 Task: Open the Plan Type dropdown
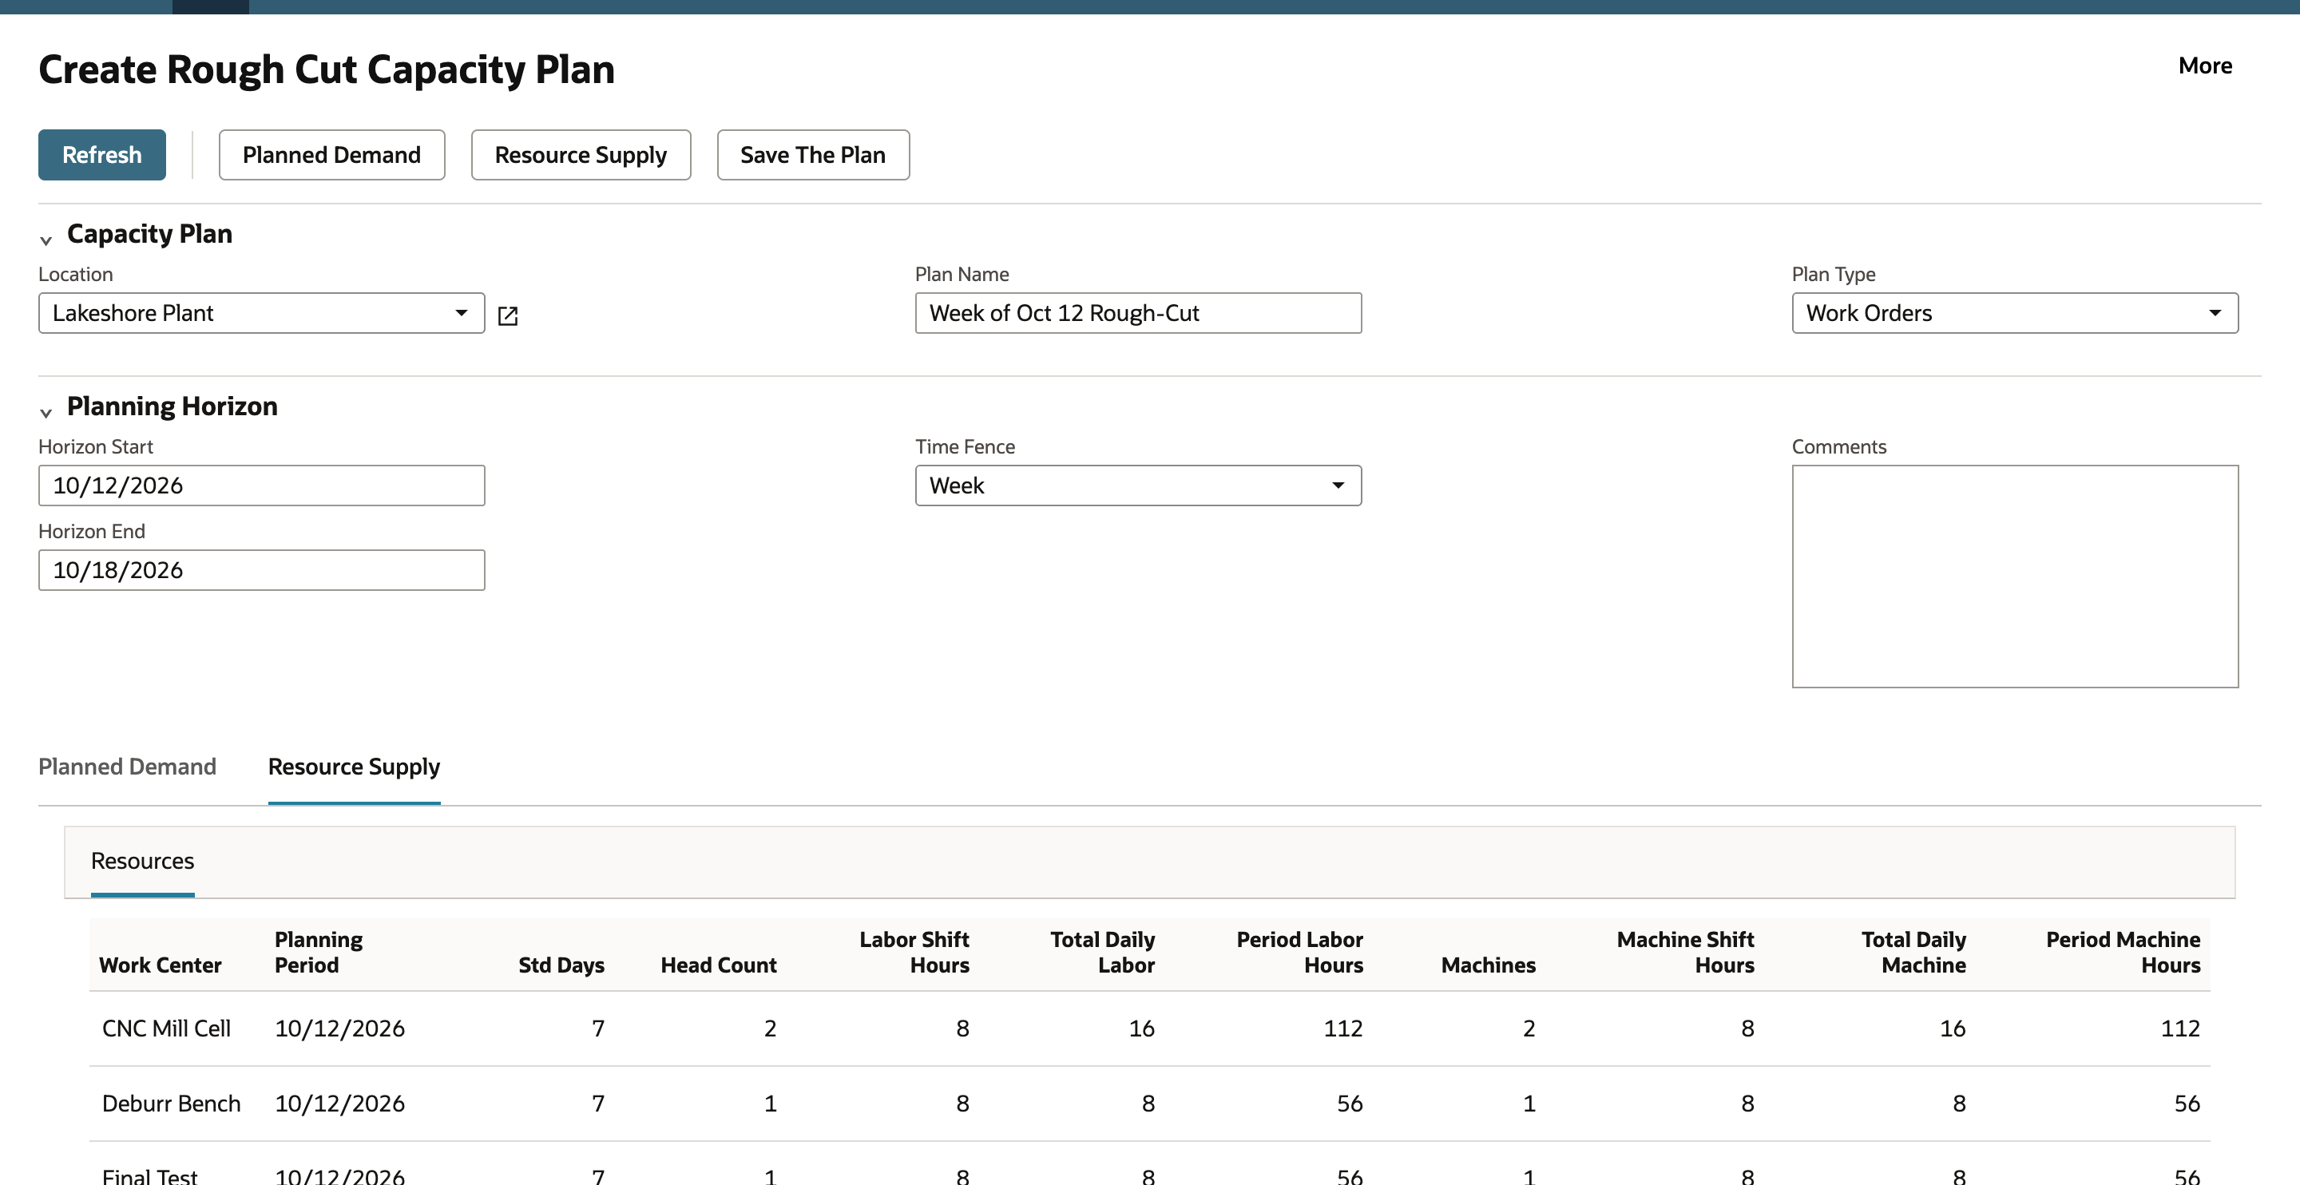click(x=2014, y=312)
